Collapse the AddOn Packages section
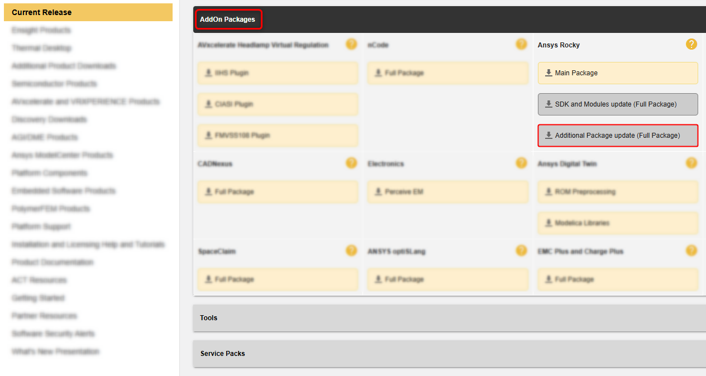Viewport: 706px width, 376px height. (x=450, y=20)
